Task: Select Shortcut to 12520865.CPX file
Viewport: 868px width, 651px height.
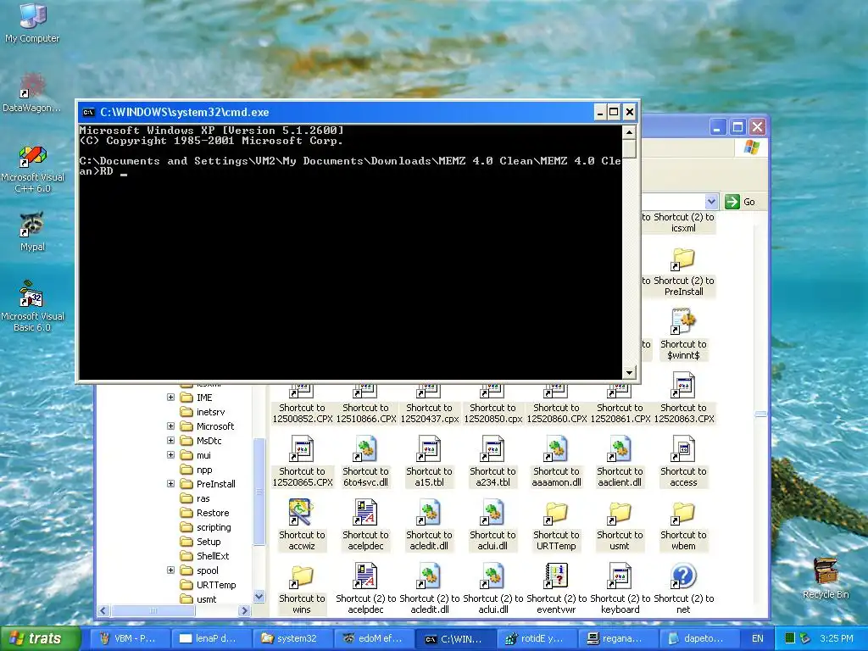Action: [x=303, y=461]
